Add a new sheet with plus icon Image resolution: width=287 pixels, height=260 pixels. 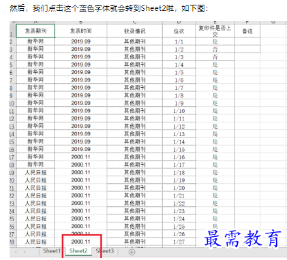132,252
